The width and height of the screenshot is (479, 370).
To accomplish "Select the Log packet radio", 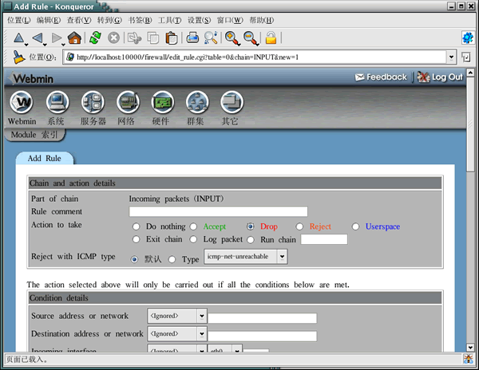I will (193, 239).
